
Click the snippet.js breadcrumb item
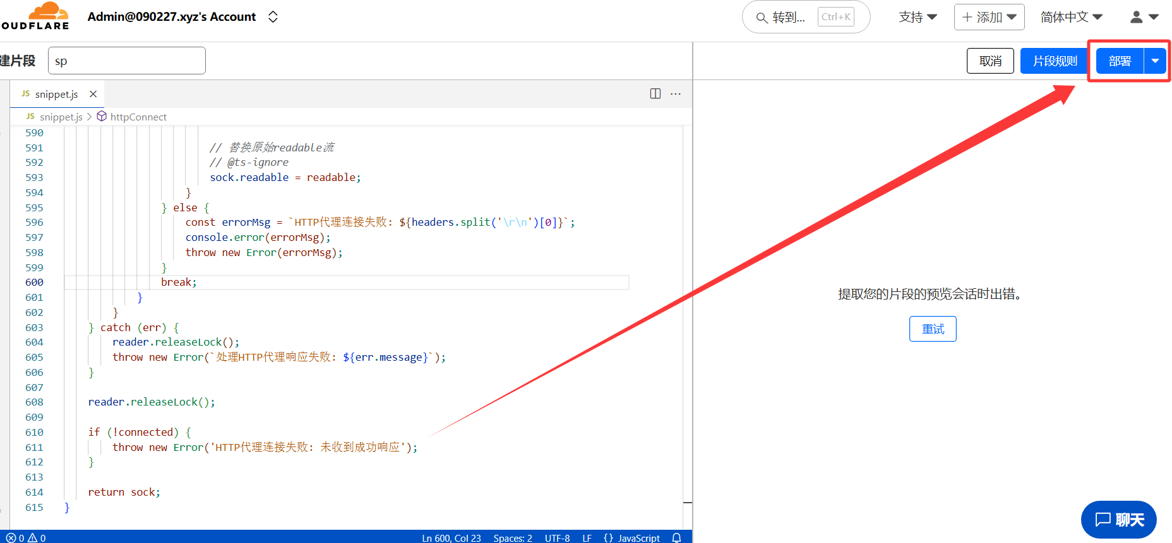click(x=61, y=117)
